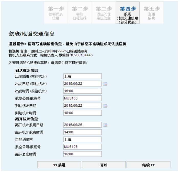
Task: Switch to step two 会议日程选择 tab
Action: pyautogui.click(x=80, y=13)
